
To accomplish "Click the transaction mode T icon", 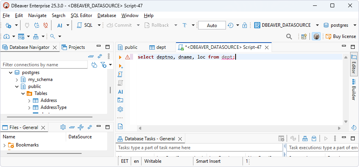I will coord(185,25).
